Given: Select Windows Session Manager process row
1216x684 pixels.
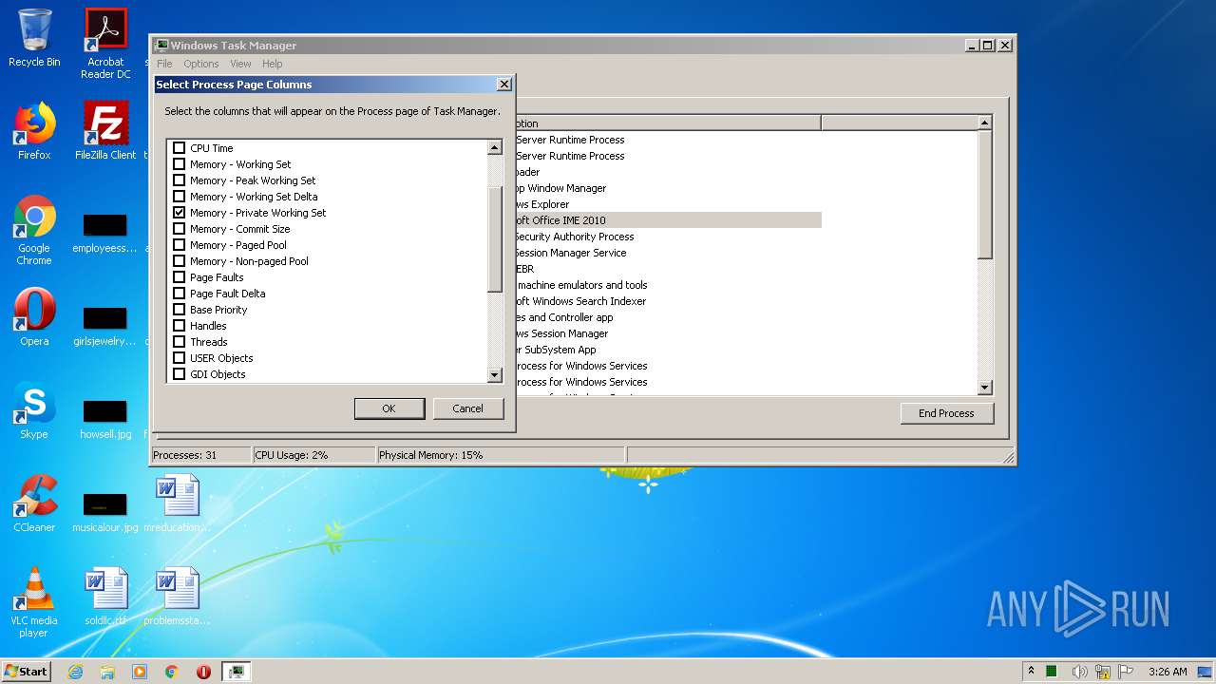Looking at the screenshot, I should 668,333.
